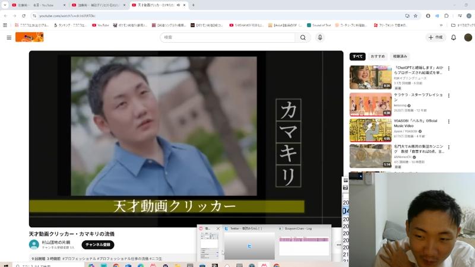Open more options for ChatGPTと結婚します video

[x=449, y=69]
